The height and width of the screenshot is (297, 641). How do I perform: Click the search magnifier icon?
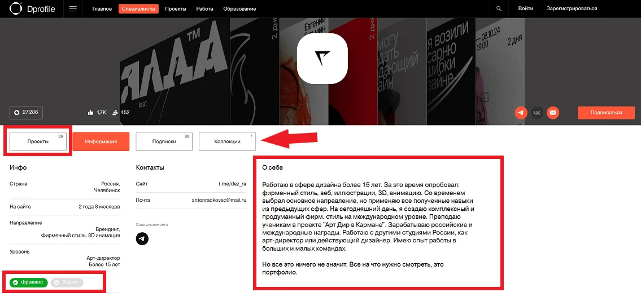coord(499,8)
